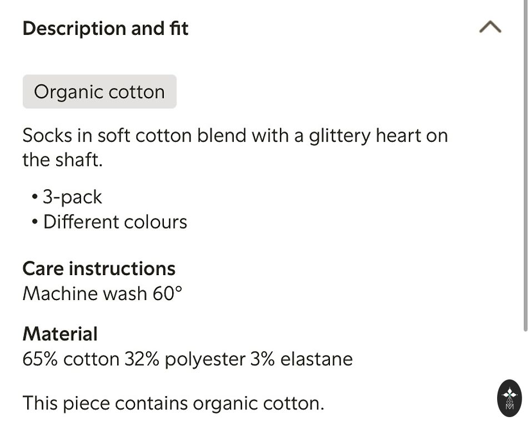Click the 3% elastane text
The height and width of the screenshot is (426, 531).
coord(301,359)
